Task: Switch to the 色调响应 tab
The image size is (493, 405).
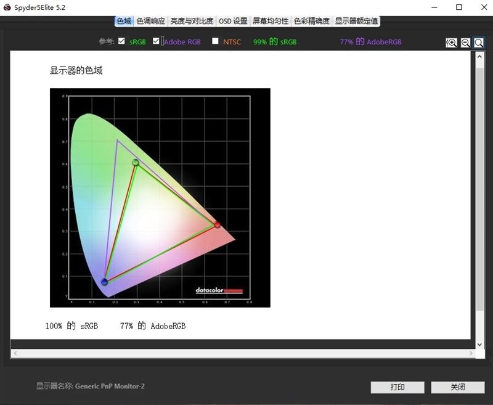Action: (x=150, y=21)
